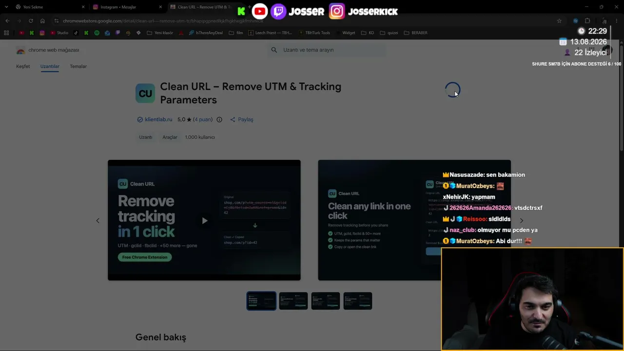Open the Keşfet tab
Viewport: 624px width, 351px height.
tap(23, 66)
